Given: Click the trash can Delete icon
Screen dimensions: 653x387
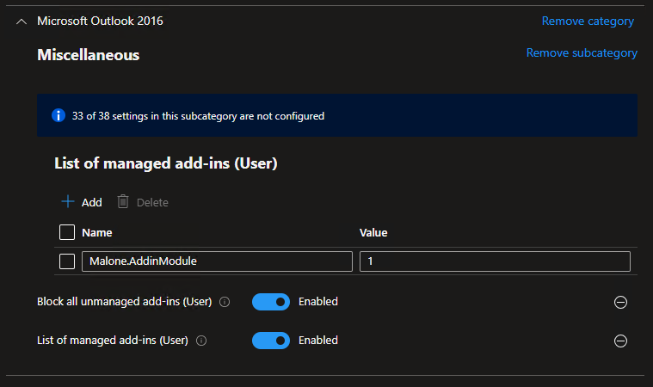Looking at the screenshot, I should click(123, 202).
